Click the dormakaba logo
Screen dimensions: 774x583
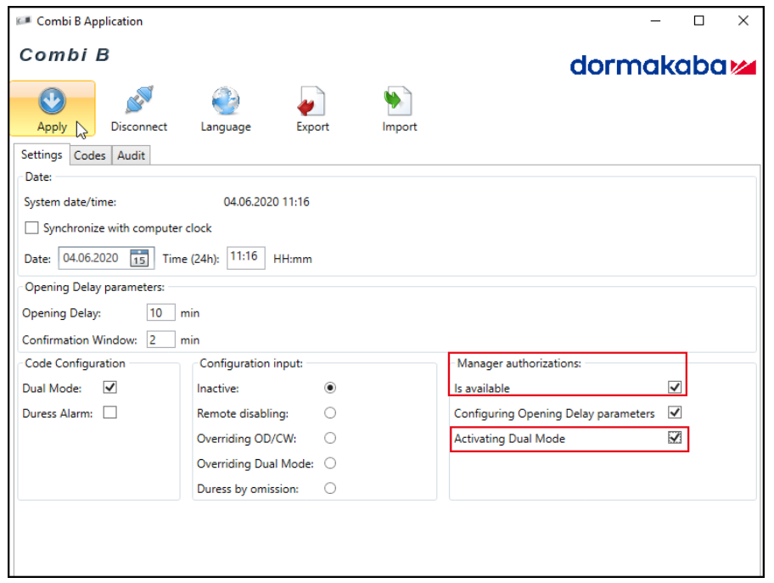point(662,66)
